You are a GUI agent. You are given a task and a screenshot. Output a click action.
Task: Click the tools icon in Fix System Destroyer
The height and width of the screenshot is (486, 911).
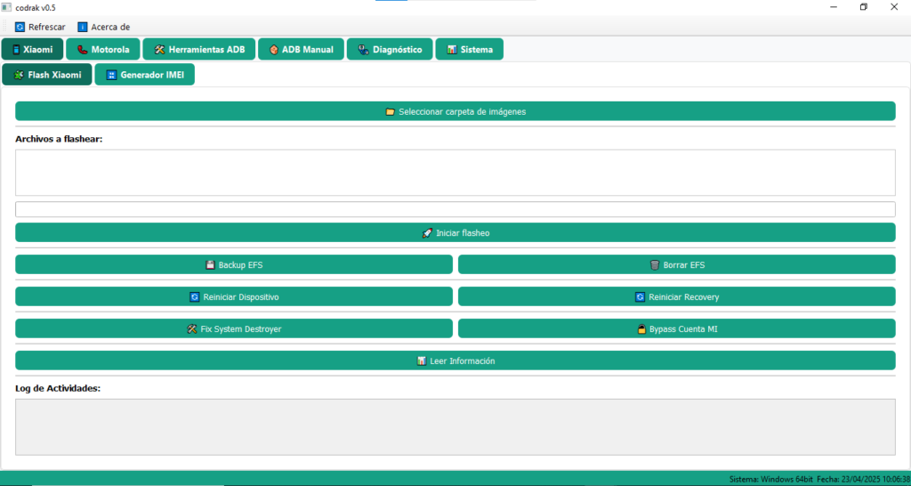click(x=192, y=329)
